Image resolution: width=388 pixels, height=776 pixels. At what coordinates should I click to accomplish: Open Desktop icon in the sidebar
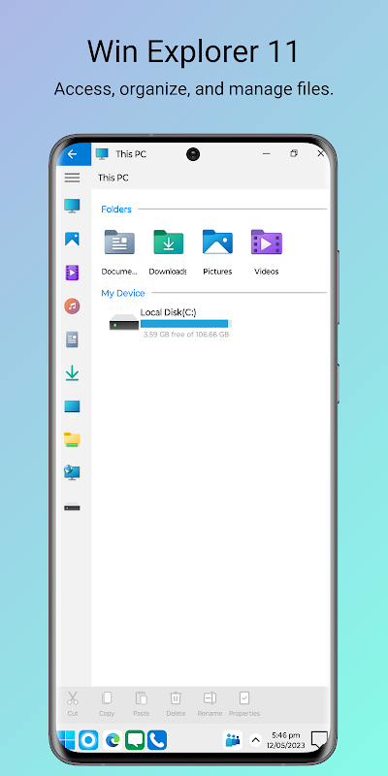72,406
